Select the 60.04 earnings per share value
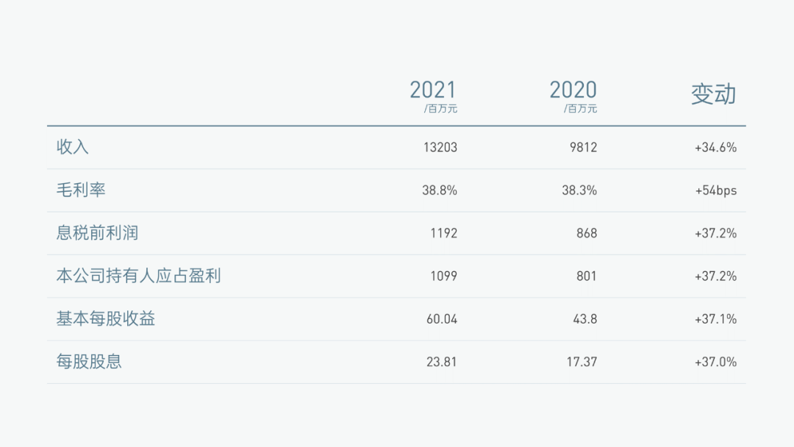Image resolution: width=794 pixels, height=447 pixels. (441, 319)
